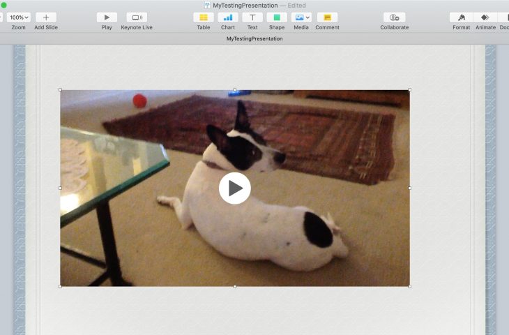Click the top-center selection handle of the video
The width and height of the screenshot is (509, 335).
[235, 89]
